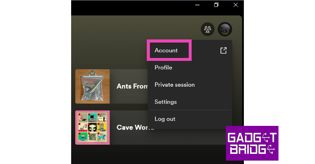Click the "Cave Wor" album title text
Screen dimensions: 315x164
point(132,127)
